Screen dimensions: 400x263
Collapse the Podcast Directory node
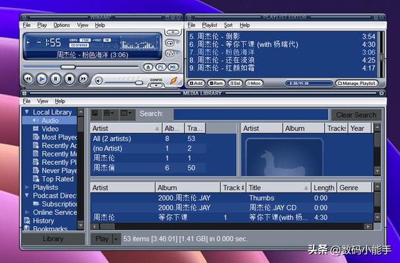coord(27,195)
